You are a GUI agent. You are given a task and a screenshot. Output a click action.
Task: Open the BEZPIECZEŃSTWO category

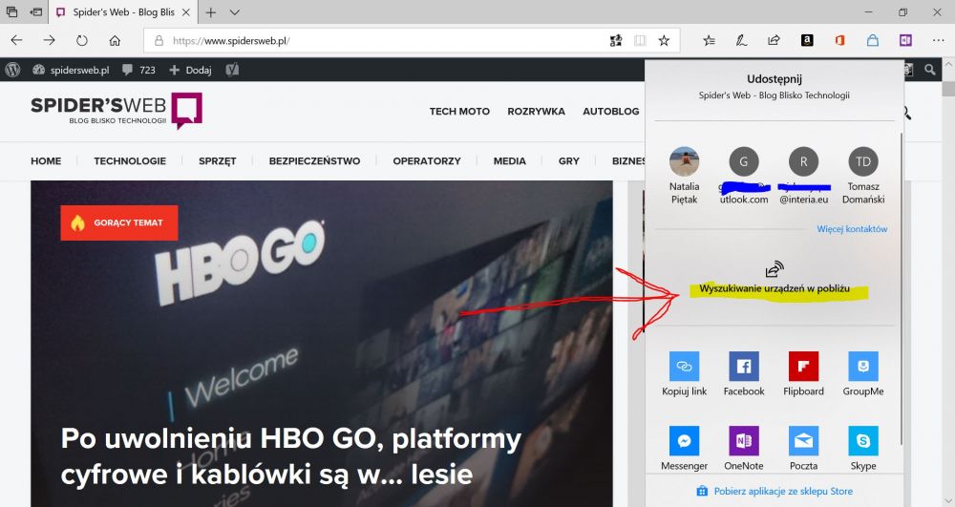click(314, 160)
